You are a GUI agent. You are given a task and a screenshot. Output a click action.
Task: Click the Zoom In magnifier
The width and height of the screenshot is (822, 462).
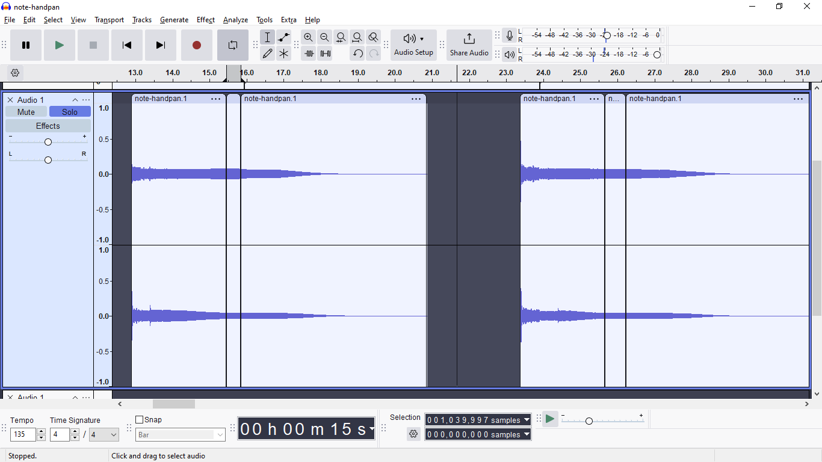(309, 37)
